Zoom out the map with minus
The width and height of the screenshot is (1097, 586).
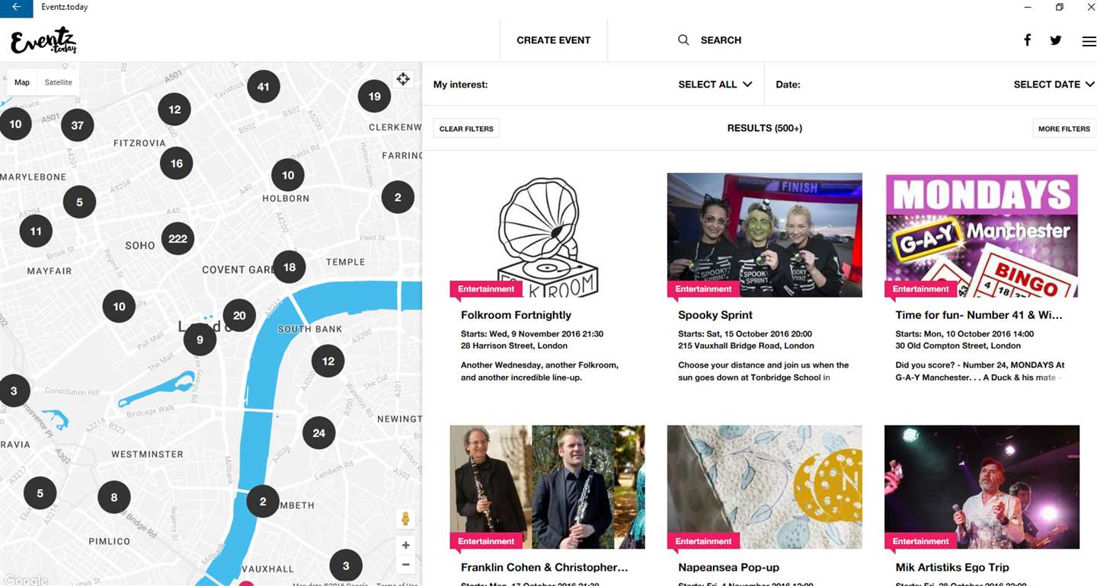(405, 565)
